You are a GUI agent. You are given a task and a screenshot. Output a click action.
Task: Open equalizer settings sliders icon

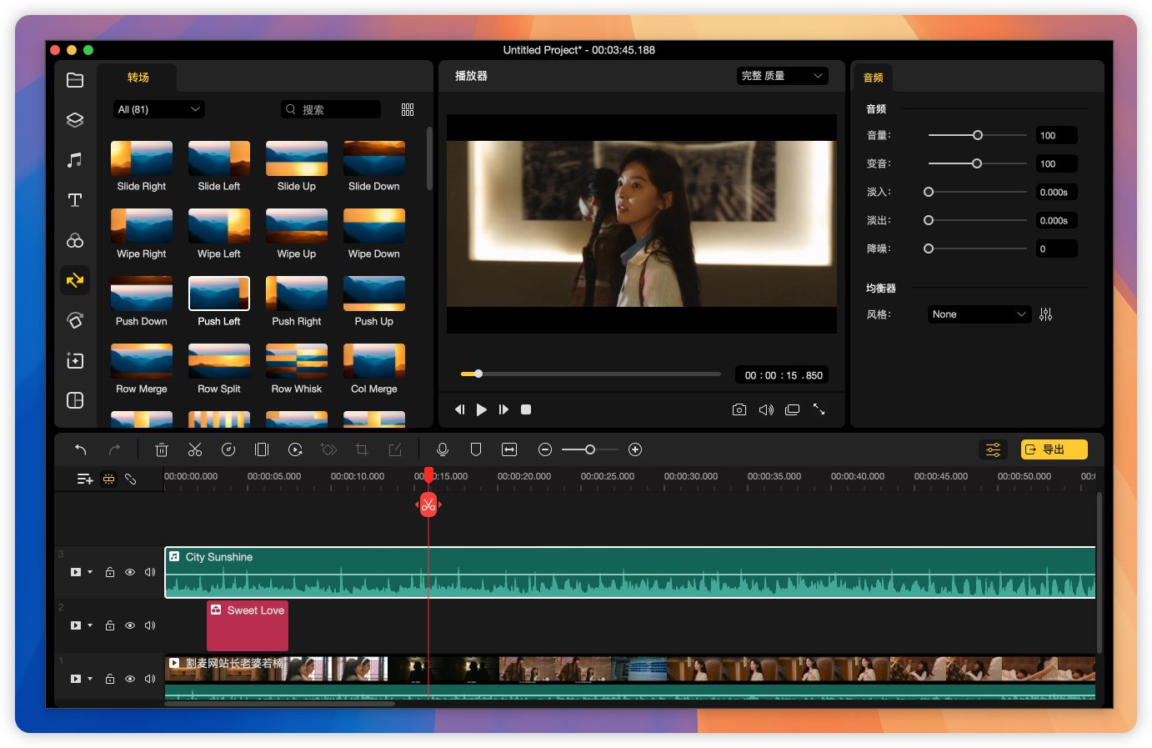pos(1045,314)
